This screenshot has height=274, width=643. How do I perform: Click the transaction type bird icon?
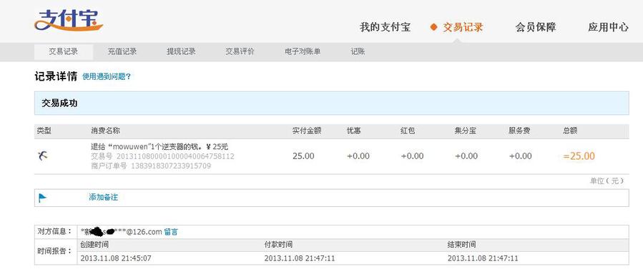pyautogui.click(x=43, y=156)
